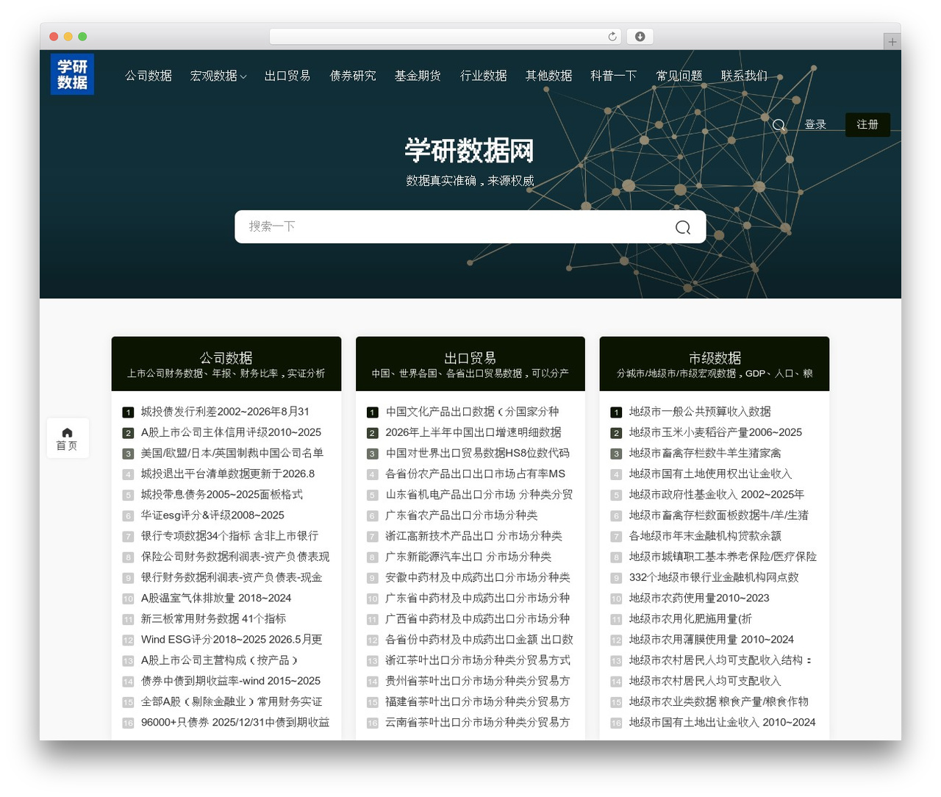Open the 公司数据 menu item
941x797 pixels.
point(149,76)
